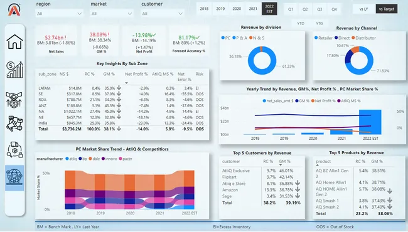Select the YTD period filter
Viewport: 408px width, 232px height.
[301, 23]
